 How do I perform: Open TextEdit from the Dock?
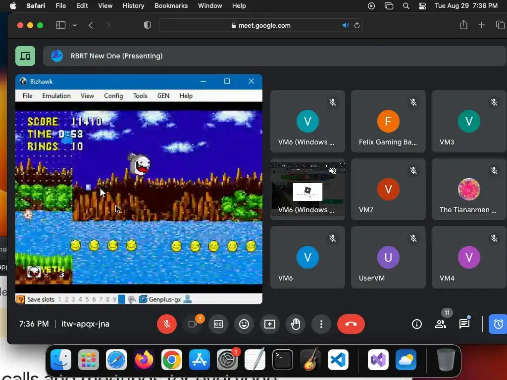click(x=255, y=360)
